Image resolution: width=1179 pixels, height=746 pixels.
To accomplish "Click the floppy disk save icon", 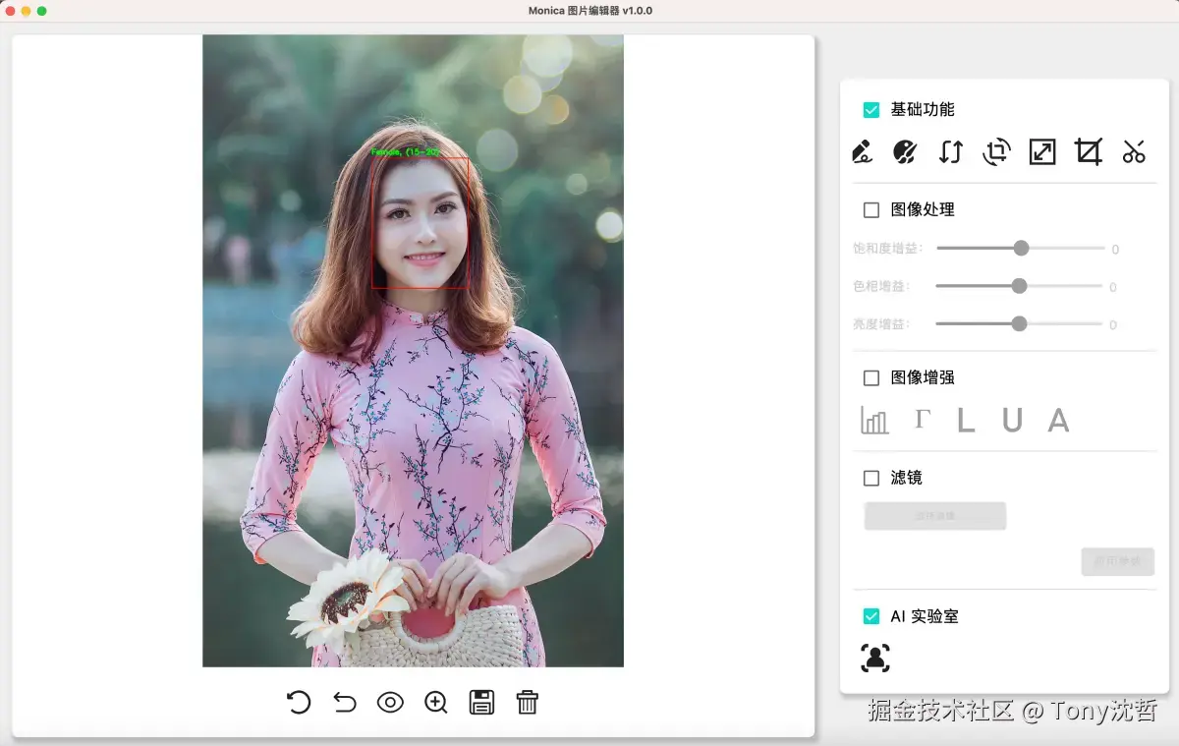I will click(x=481, y=702).
